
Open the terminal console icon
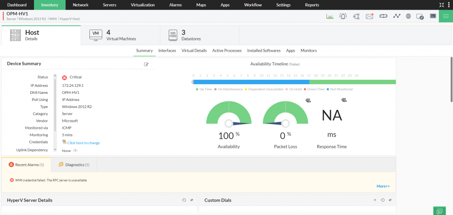(x=433, y=16)
